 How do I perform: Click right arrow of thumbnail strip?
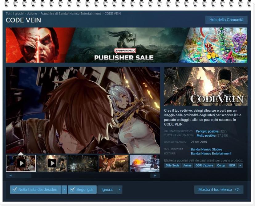(155, 176)
